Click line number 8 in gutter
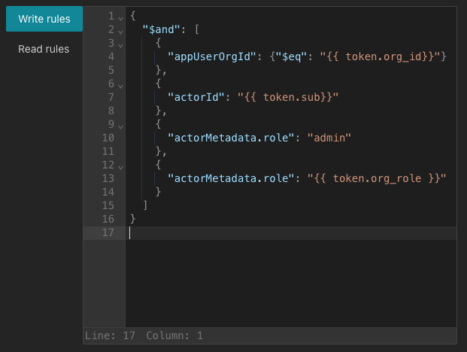 pyautogui.click(x=111, y=111)
